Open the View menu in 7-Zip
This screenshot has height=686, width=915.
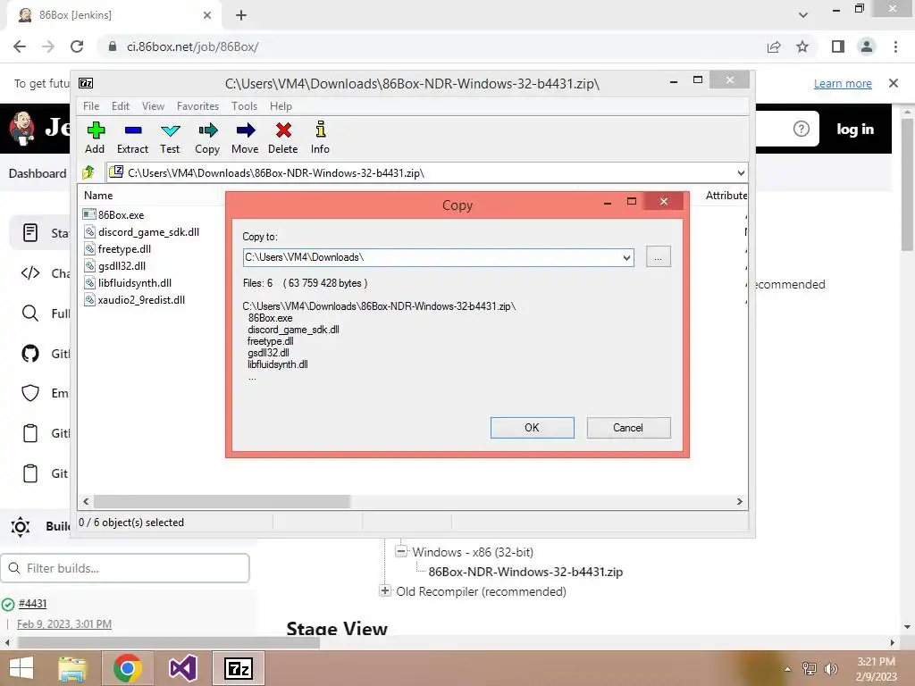[153, 106]
